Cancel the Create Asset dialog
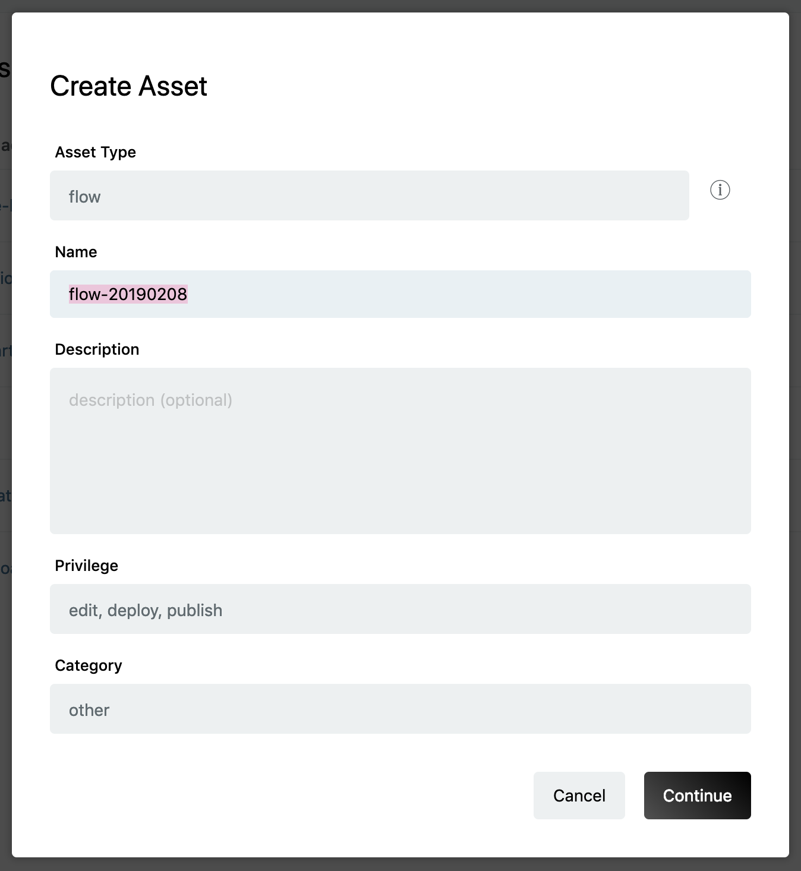Image resolution: width=801 pixels, height=871 pixels. tap(579, 796)
